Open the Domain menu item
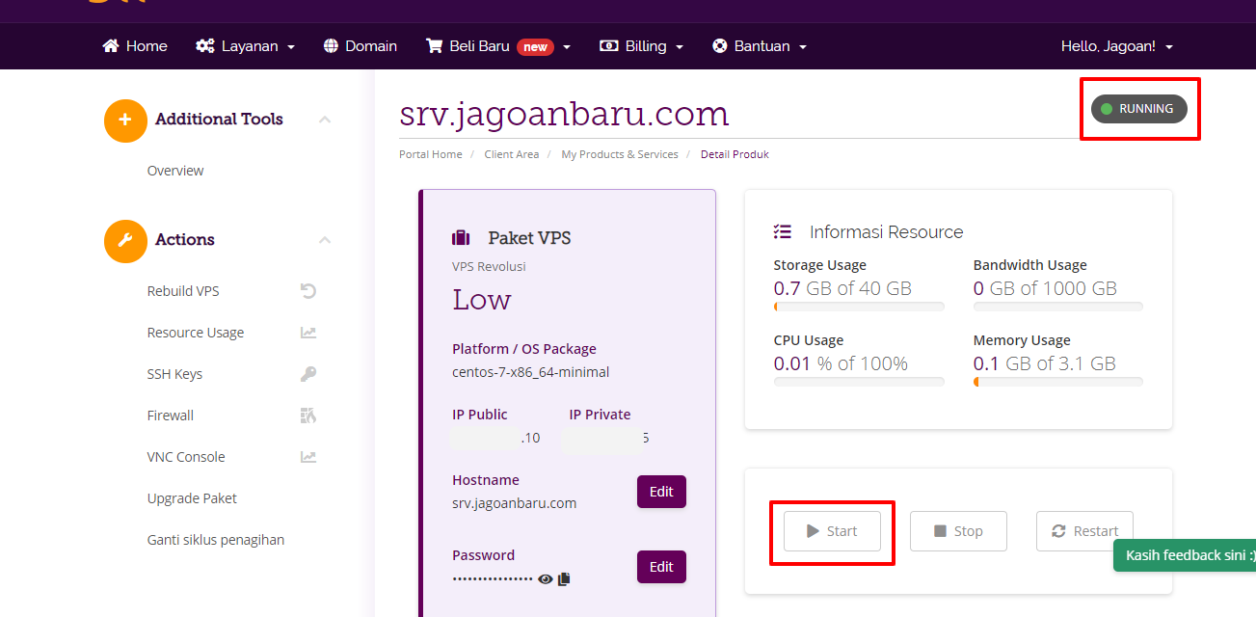The height and width of the screenshot is (617, 1256). point(361,46)
